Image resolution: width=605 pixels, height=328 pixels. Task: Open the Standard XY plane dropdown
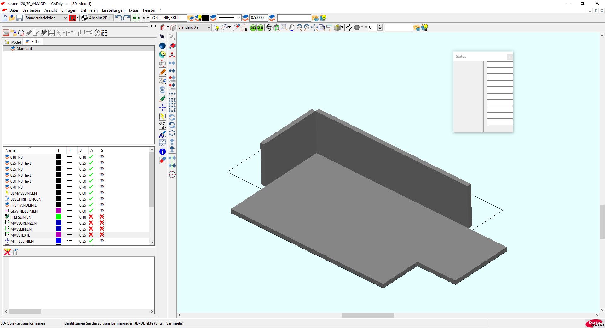[x=209, y=28]
